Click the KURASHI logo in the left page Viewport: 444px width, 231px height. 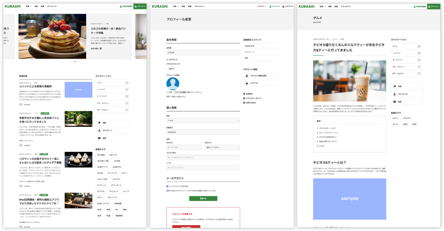pos(13,6)
